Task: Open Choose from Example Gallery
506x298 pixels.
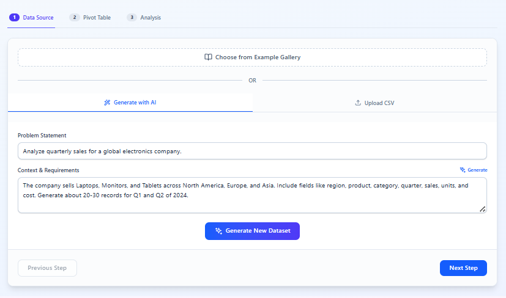Action: 252,57
